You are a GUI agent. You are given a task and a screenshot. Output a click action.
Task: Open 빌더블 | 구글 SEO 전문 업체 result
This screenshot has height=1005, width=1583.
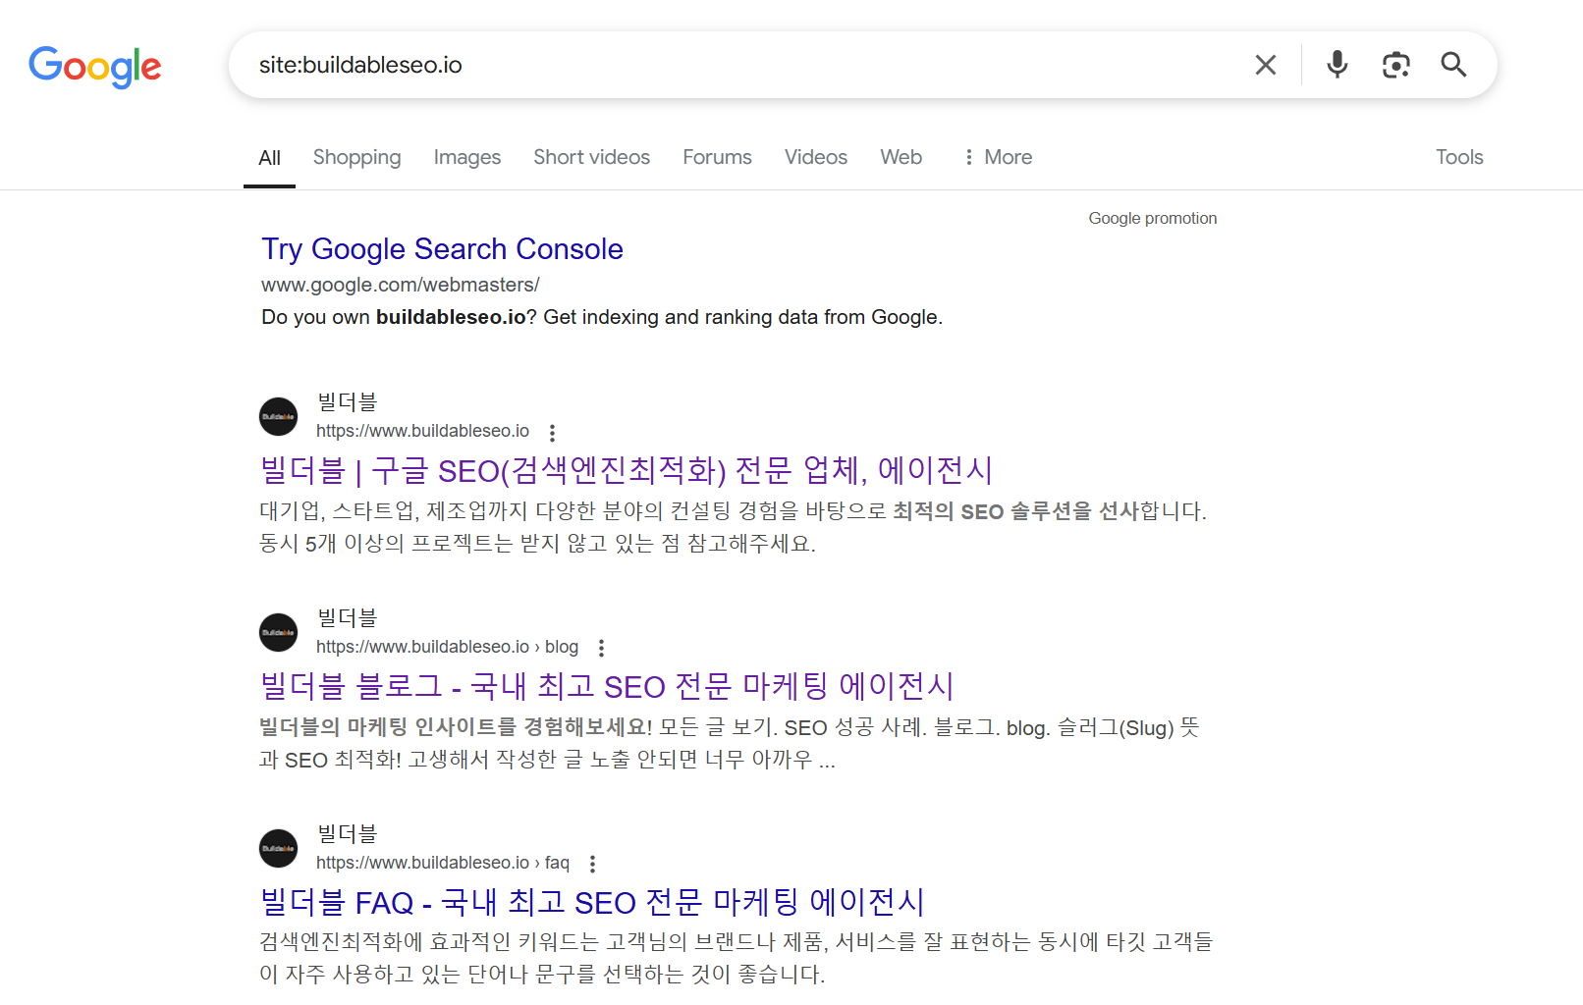click(x=627, y=470)
